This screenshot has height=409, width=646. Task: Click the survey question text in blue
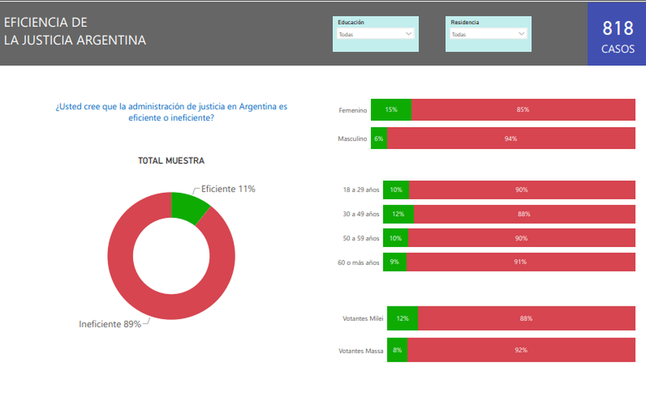pos(171,112)
